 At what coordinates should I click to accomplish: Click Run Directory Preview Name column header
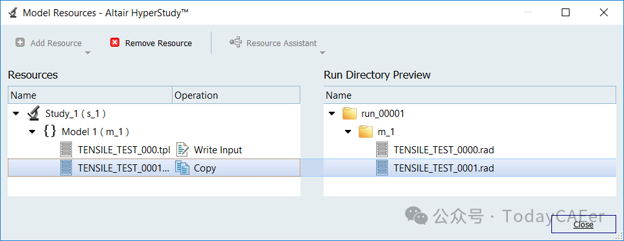(x=470, y=95)
